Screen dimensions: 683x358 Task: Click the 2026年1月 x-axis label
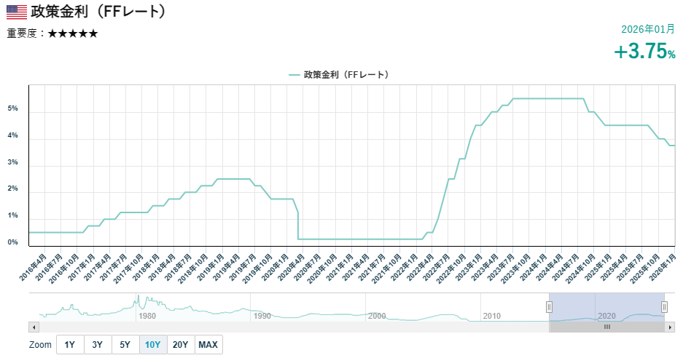(662, 266)
